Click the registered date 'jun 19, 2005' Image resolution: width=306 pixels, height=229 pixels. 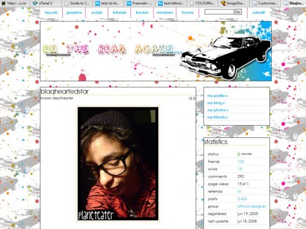click(247, 214)
